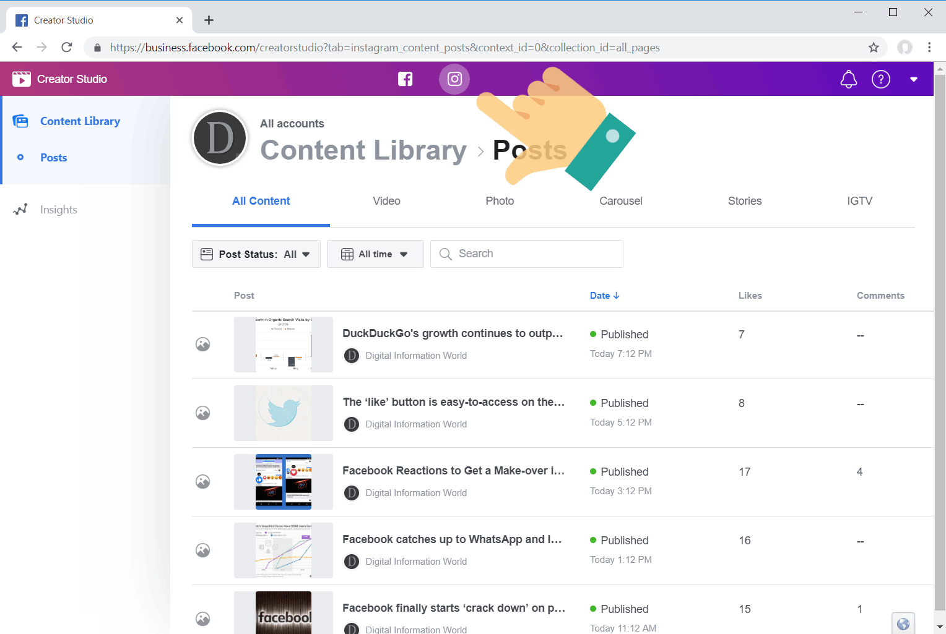This screenshot has height=634, width=946.
Task: Switch to the Photo tab
Action: click(500, 201)
